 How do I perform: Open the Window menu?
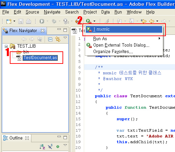click(134, 12)
